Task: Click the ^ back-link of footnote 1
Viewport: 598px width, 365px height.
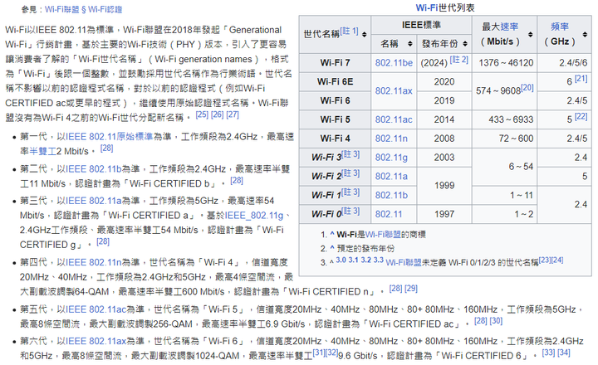Action: point(332,234)
